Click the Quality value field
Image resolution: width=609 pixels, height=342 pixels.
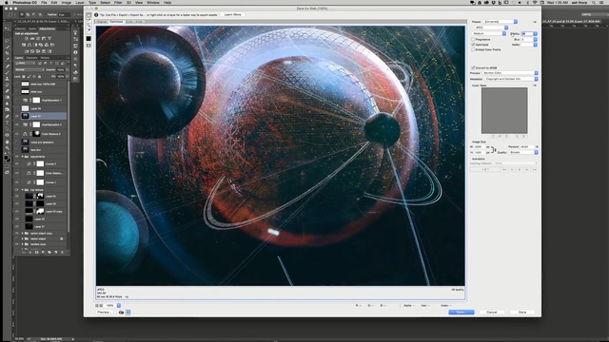pyautogui.click(x=526, y=34)
